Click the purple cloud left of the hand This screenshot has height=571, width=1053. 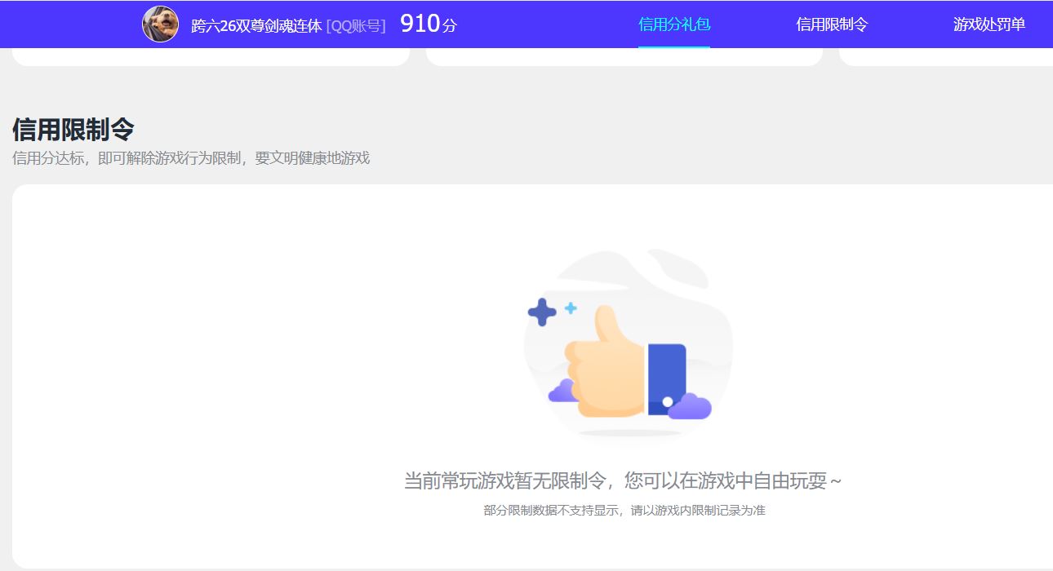pyautogui.click(x=562, y=392)
